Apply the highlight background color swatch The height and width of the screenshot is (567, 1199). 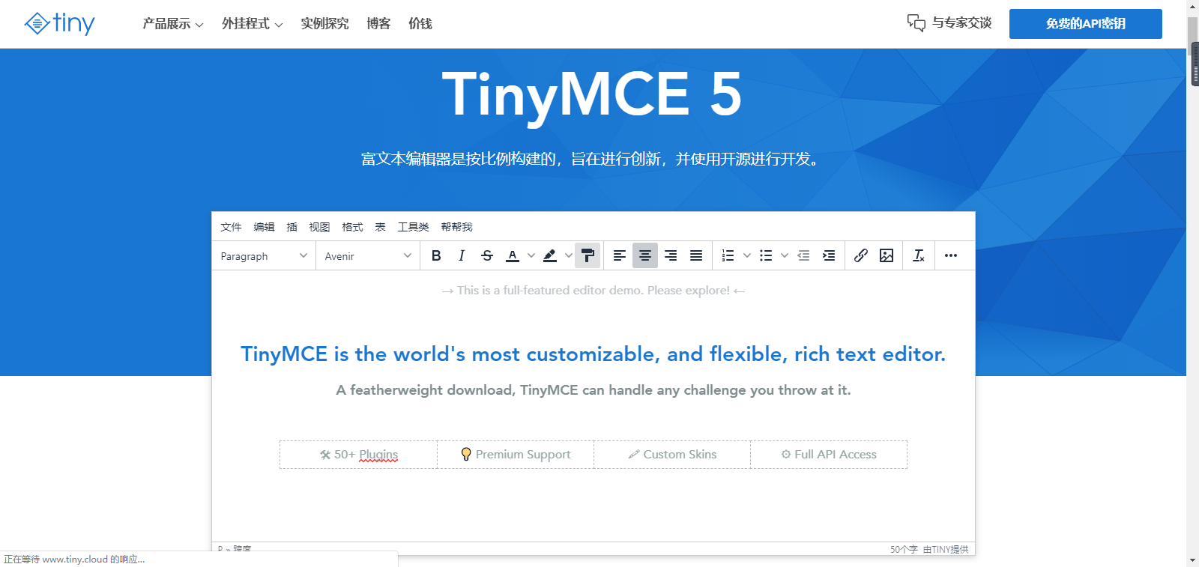tap(550, 255)
